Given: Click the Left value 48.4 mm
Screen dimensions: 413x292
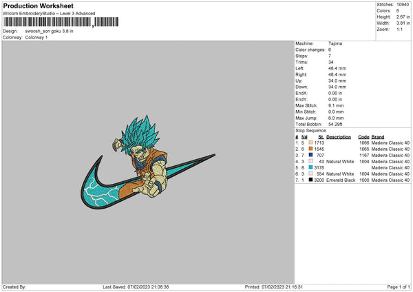Looking at the screenshot, I should 337,68.
